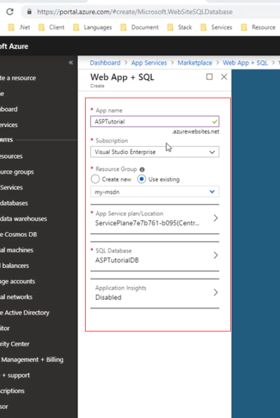Open the Resource bookmarks folder
The height and width of the screenshot is (418, 280).
pos(258,28)
